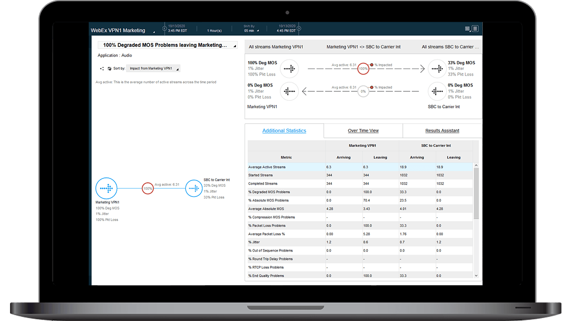The height and width of the screenshot is (321, 572).
Task: Select the % Degraded MOS Problems row label
Action: [x=269, y=192]
